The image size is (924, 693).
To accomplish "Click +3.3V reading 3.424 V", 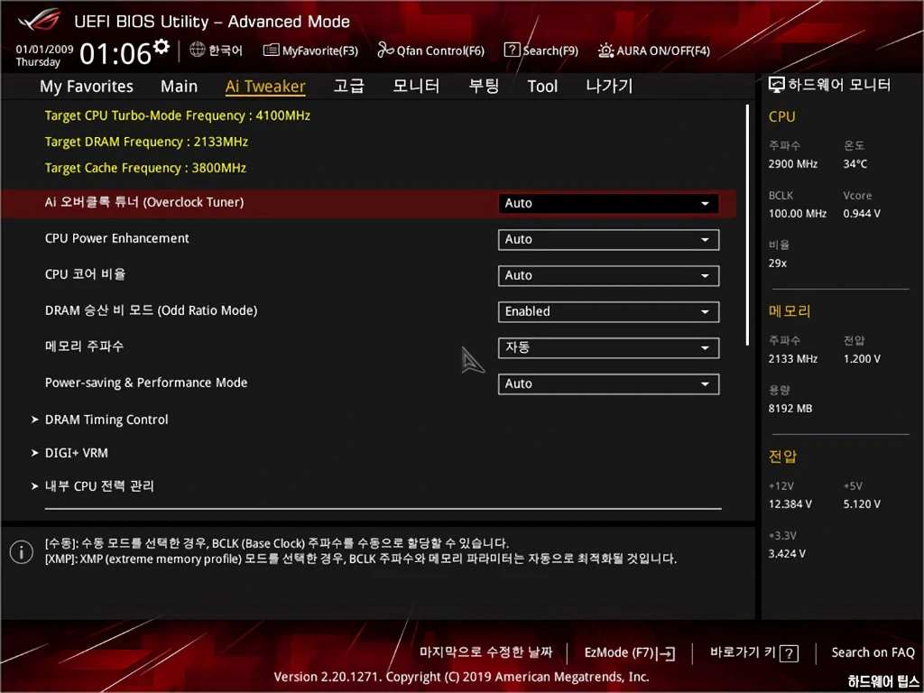I will pos(787,554).
